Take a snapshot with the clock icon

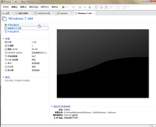[80, 7]
